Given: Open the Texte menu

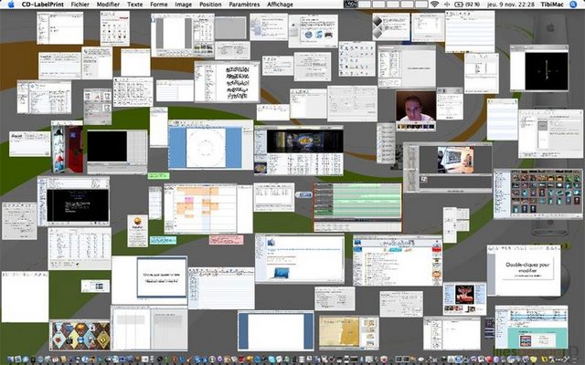Looking at the screenshot, I should click(135, 5).
